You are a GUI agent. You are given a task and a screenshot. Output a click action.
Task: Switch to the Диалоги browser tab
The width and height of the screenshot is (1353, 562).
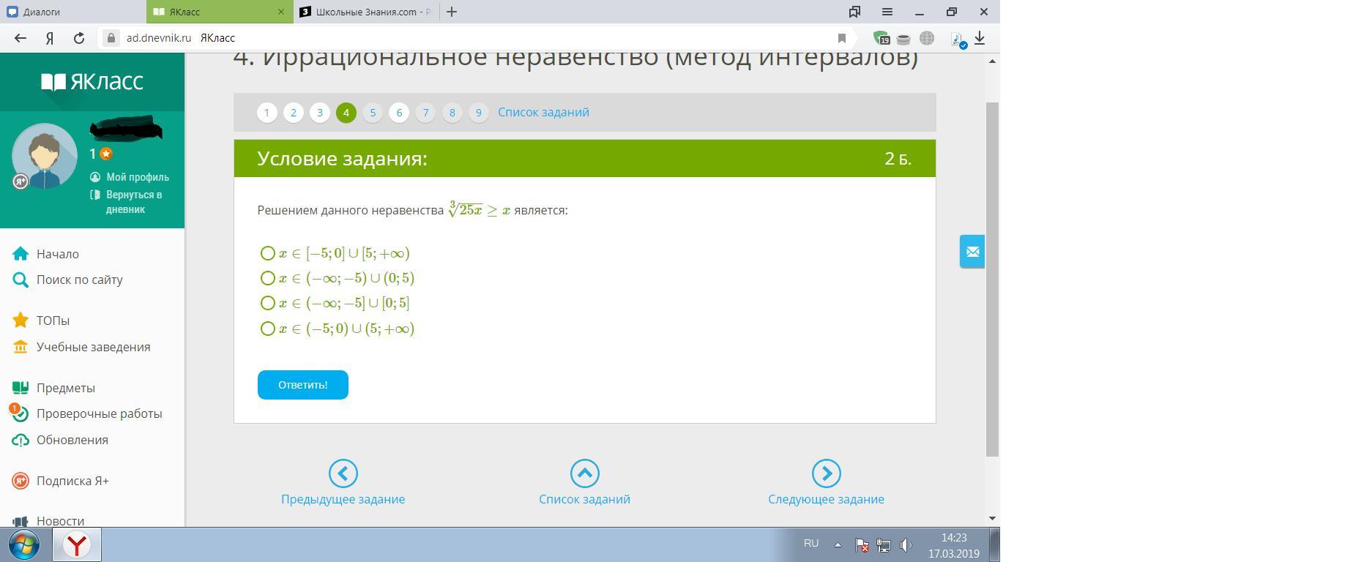(x=73, y=12)
